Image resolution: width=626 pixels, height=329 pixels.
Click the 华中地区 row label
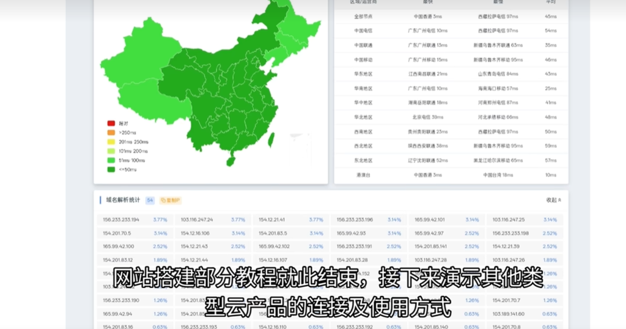click(363, 103)
